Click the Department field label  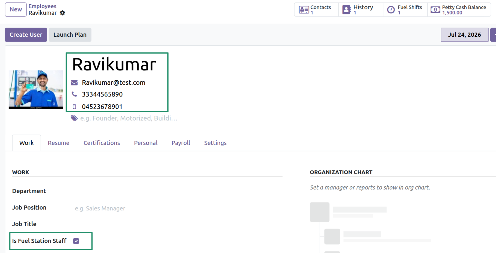click(29, 191)
